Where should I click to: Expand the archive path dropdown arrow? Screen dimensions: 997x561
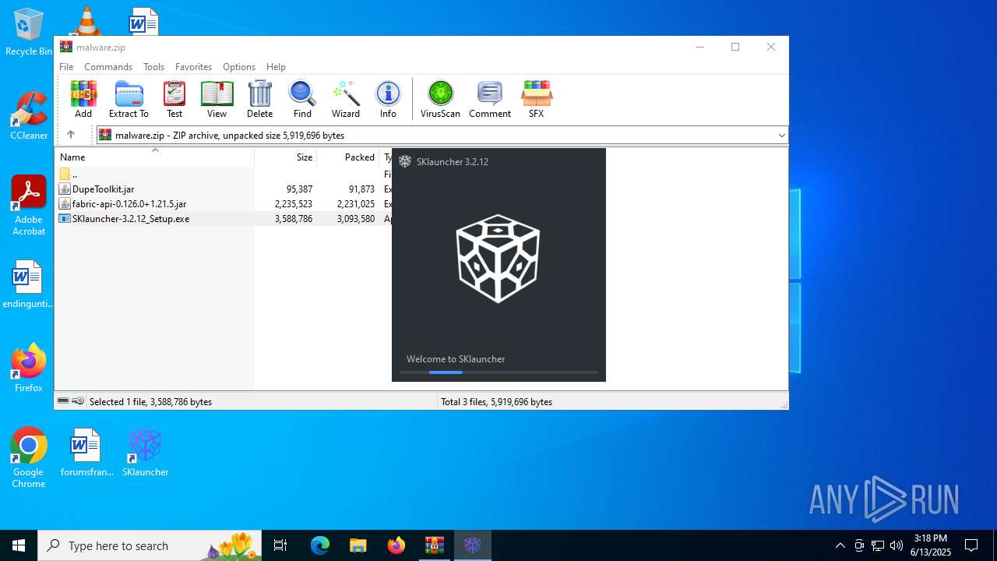[x=781, y=136]
